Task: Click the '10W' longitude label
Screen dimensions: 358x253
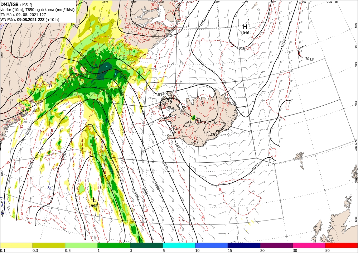Action: [245, 1]
